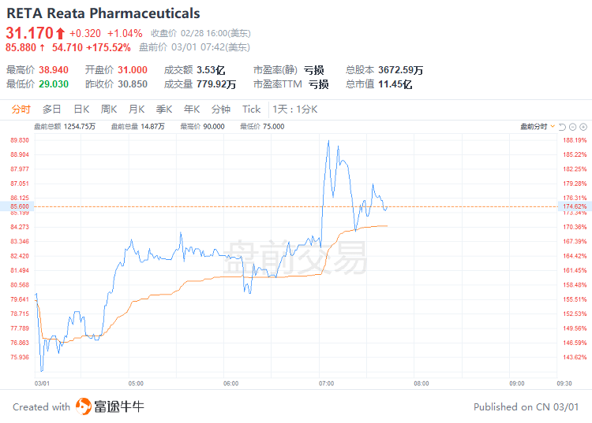592x423 pixels.
Task: Open the 1天：1分K period selector
Action: click(295, 109)
